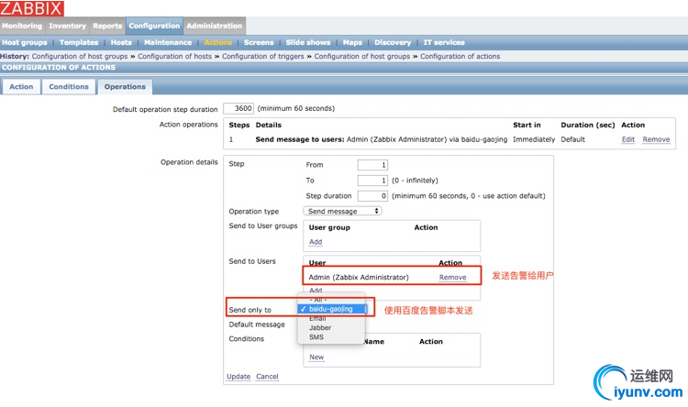The image size is (688, 407).
Task: Go to Slide shows submenu
Action: [308, 42]
